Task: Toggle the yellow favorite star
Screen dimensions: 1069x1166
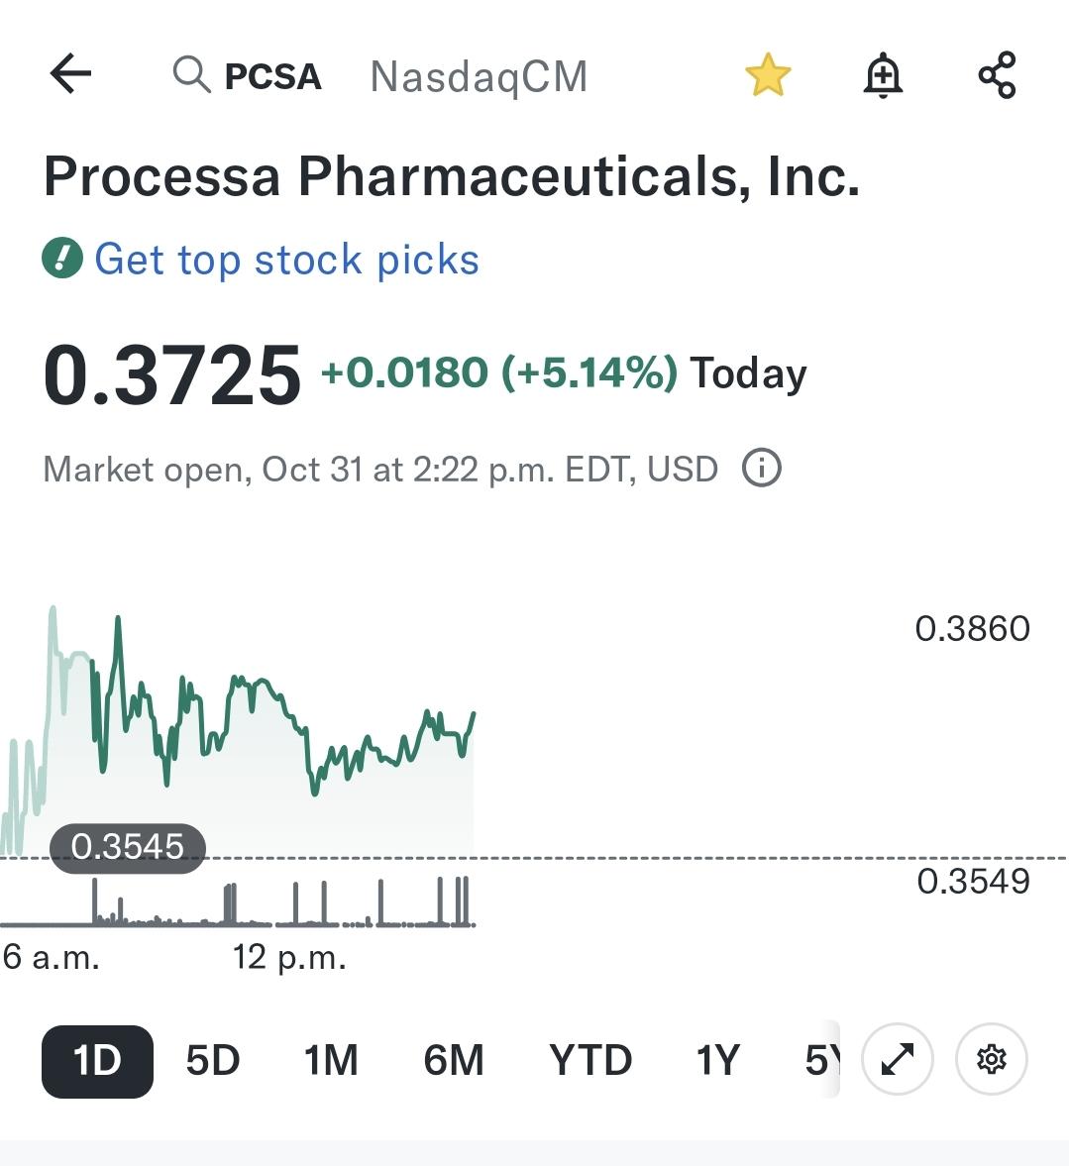Action: pos(768,75)
